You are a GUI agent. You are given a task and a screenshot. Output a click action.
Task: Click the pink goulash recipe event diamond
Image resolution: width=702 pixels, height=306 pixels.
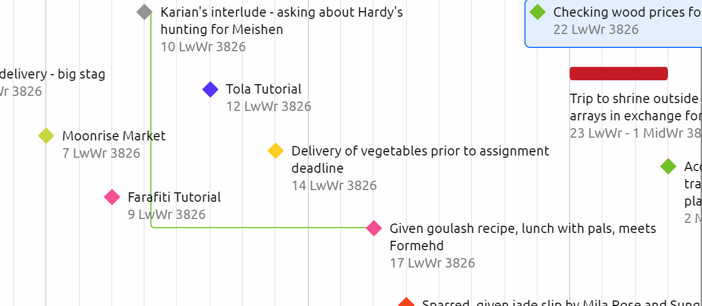coord(374,228)
